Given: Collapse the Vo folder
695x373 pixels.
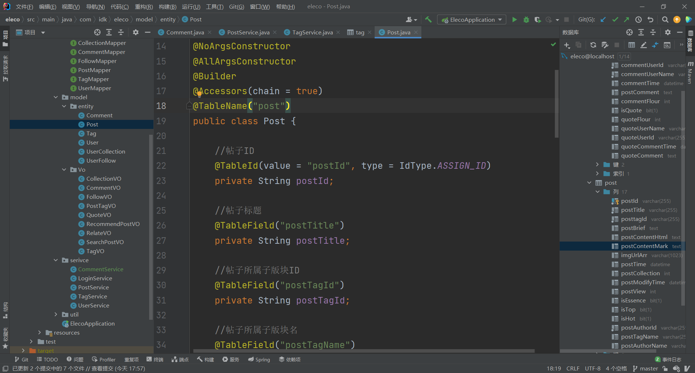Looking at the screenshot, I should tap(64, 169).
